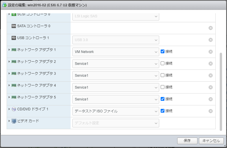The width and height of the screenshot is (227, 148).
Task: Click the Video Card monitor icon
Action: pyautogui.click(x=14, y=121)
